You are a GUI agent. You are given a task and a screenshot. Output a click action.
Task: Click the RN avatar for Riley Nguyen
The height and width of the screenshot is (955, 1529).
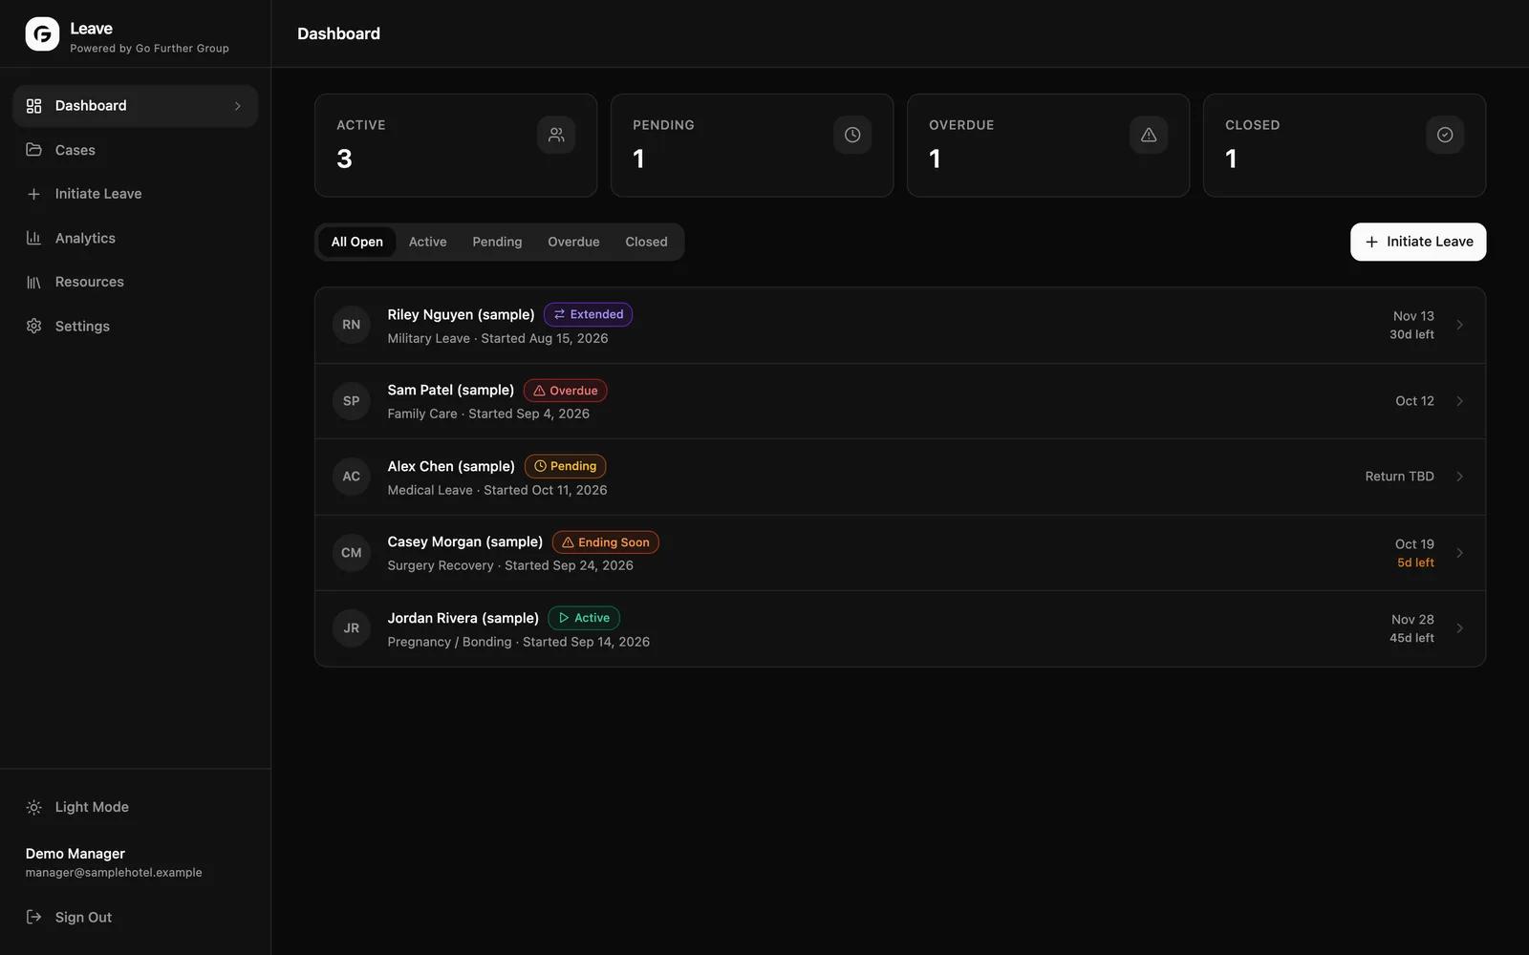pyautogui.click(x=352, y=325)
